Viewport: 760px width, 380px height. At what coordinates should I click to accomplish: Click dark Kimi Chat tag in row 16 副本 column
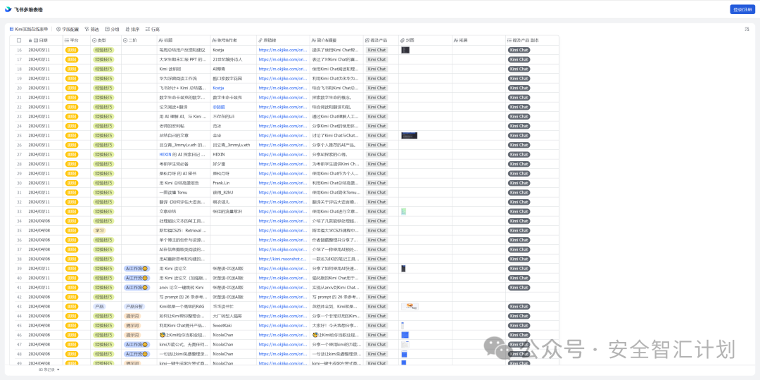tap(519, 50)
